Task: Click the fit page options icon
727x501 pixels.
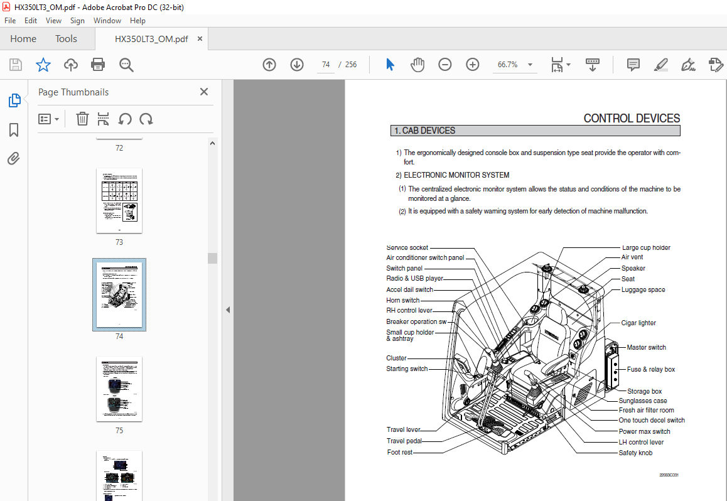Action: pyautogui.click(x=557, y=65)
